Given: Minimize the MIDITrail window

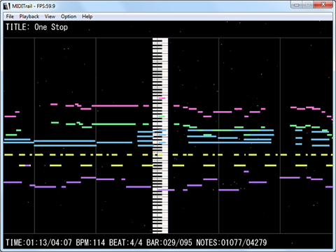Looking at the screenshot, I should [x=297, y=4].
